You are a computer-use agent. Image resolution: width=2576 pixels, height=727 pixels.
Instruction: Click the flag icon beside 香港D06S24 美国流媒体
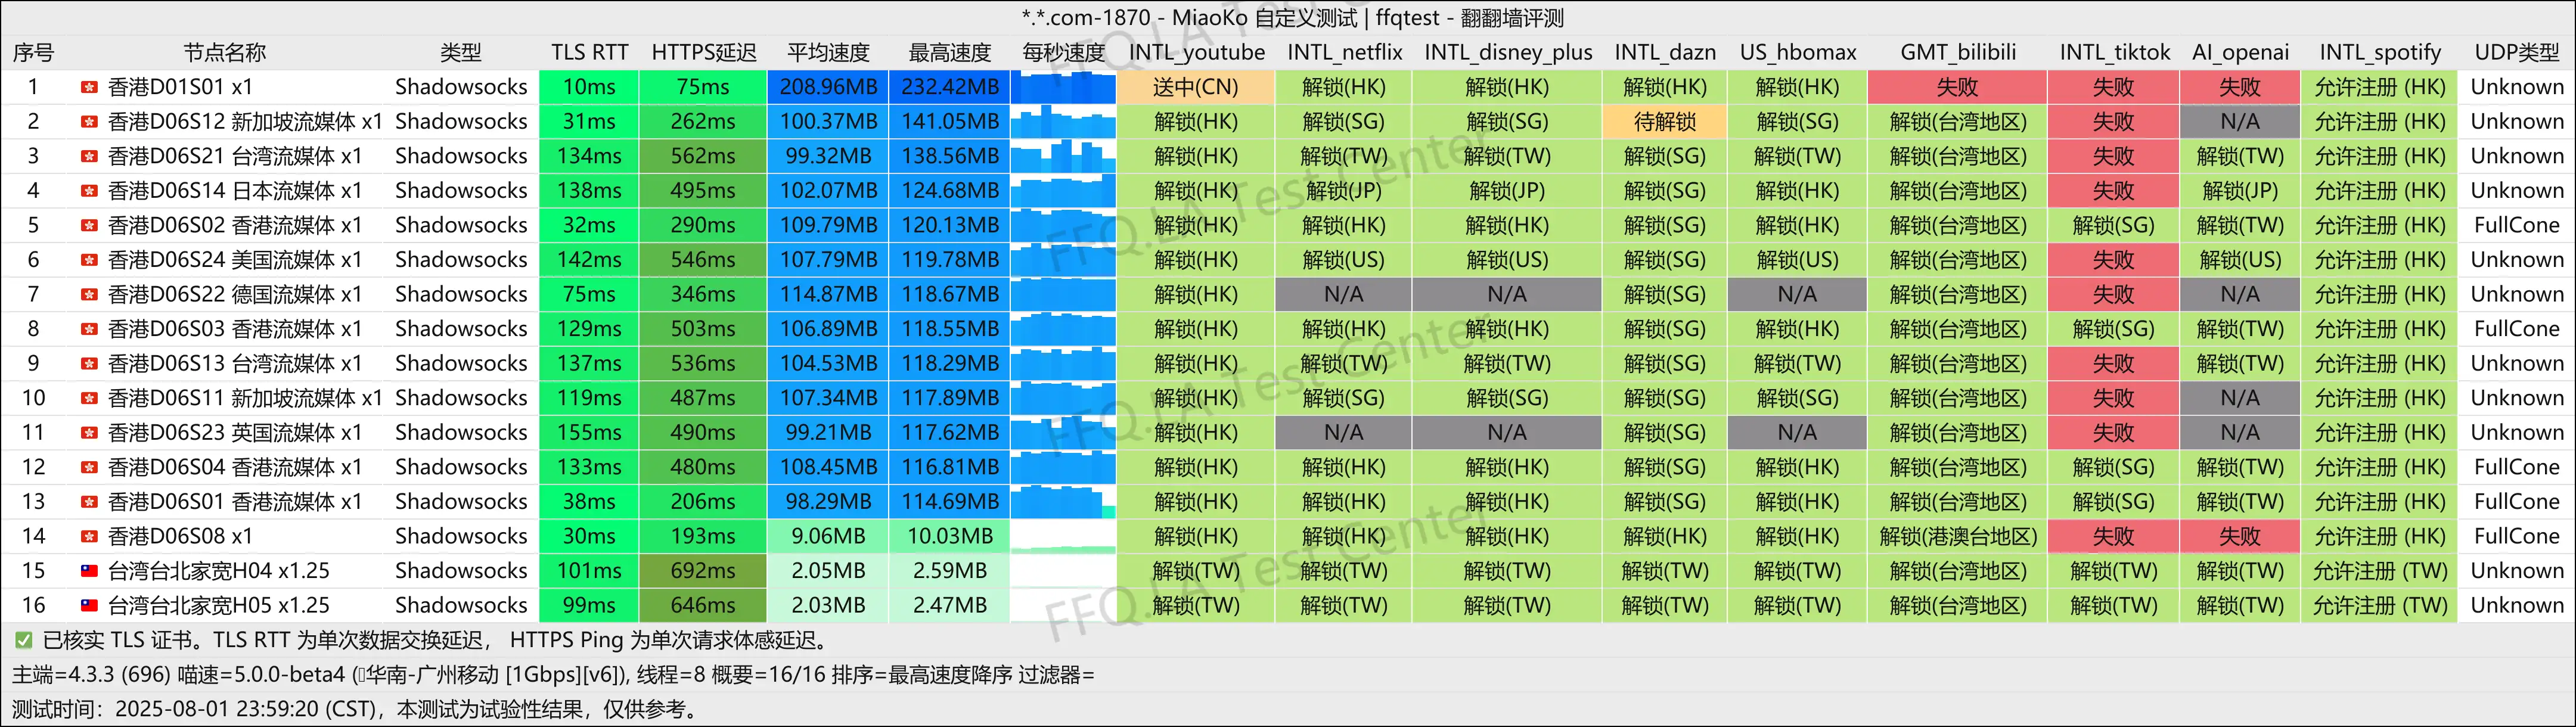(89, 260)
